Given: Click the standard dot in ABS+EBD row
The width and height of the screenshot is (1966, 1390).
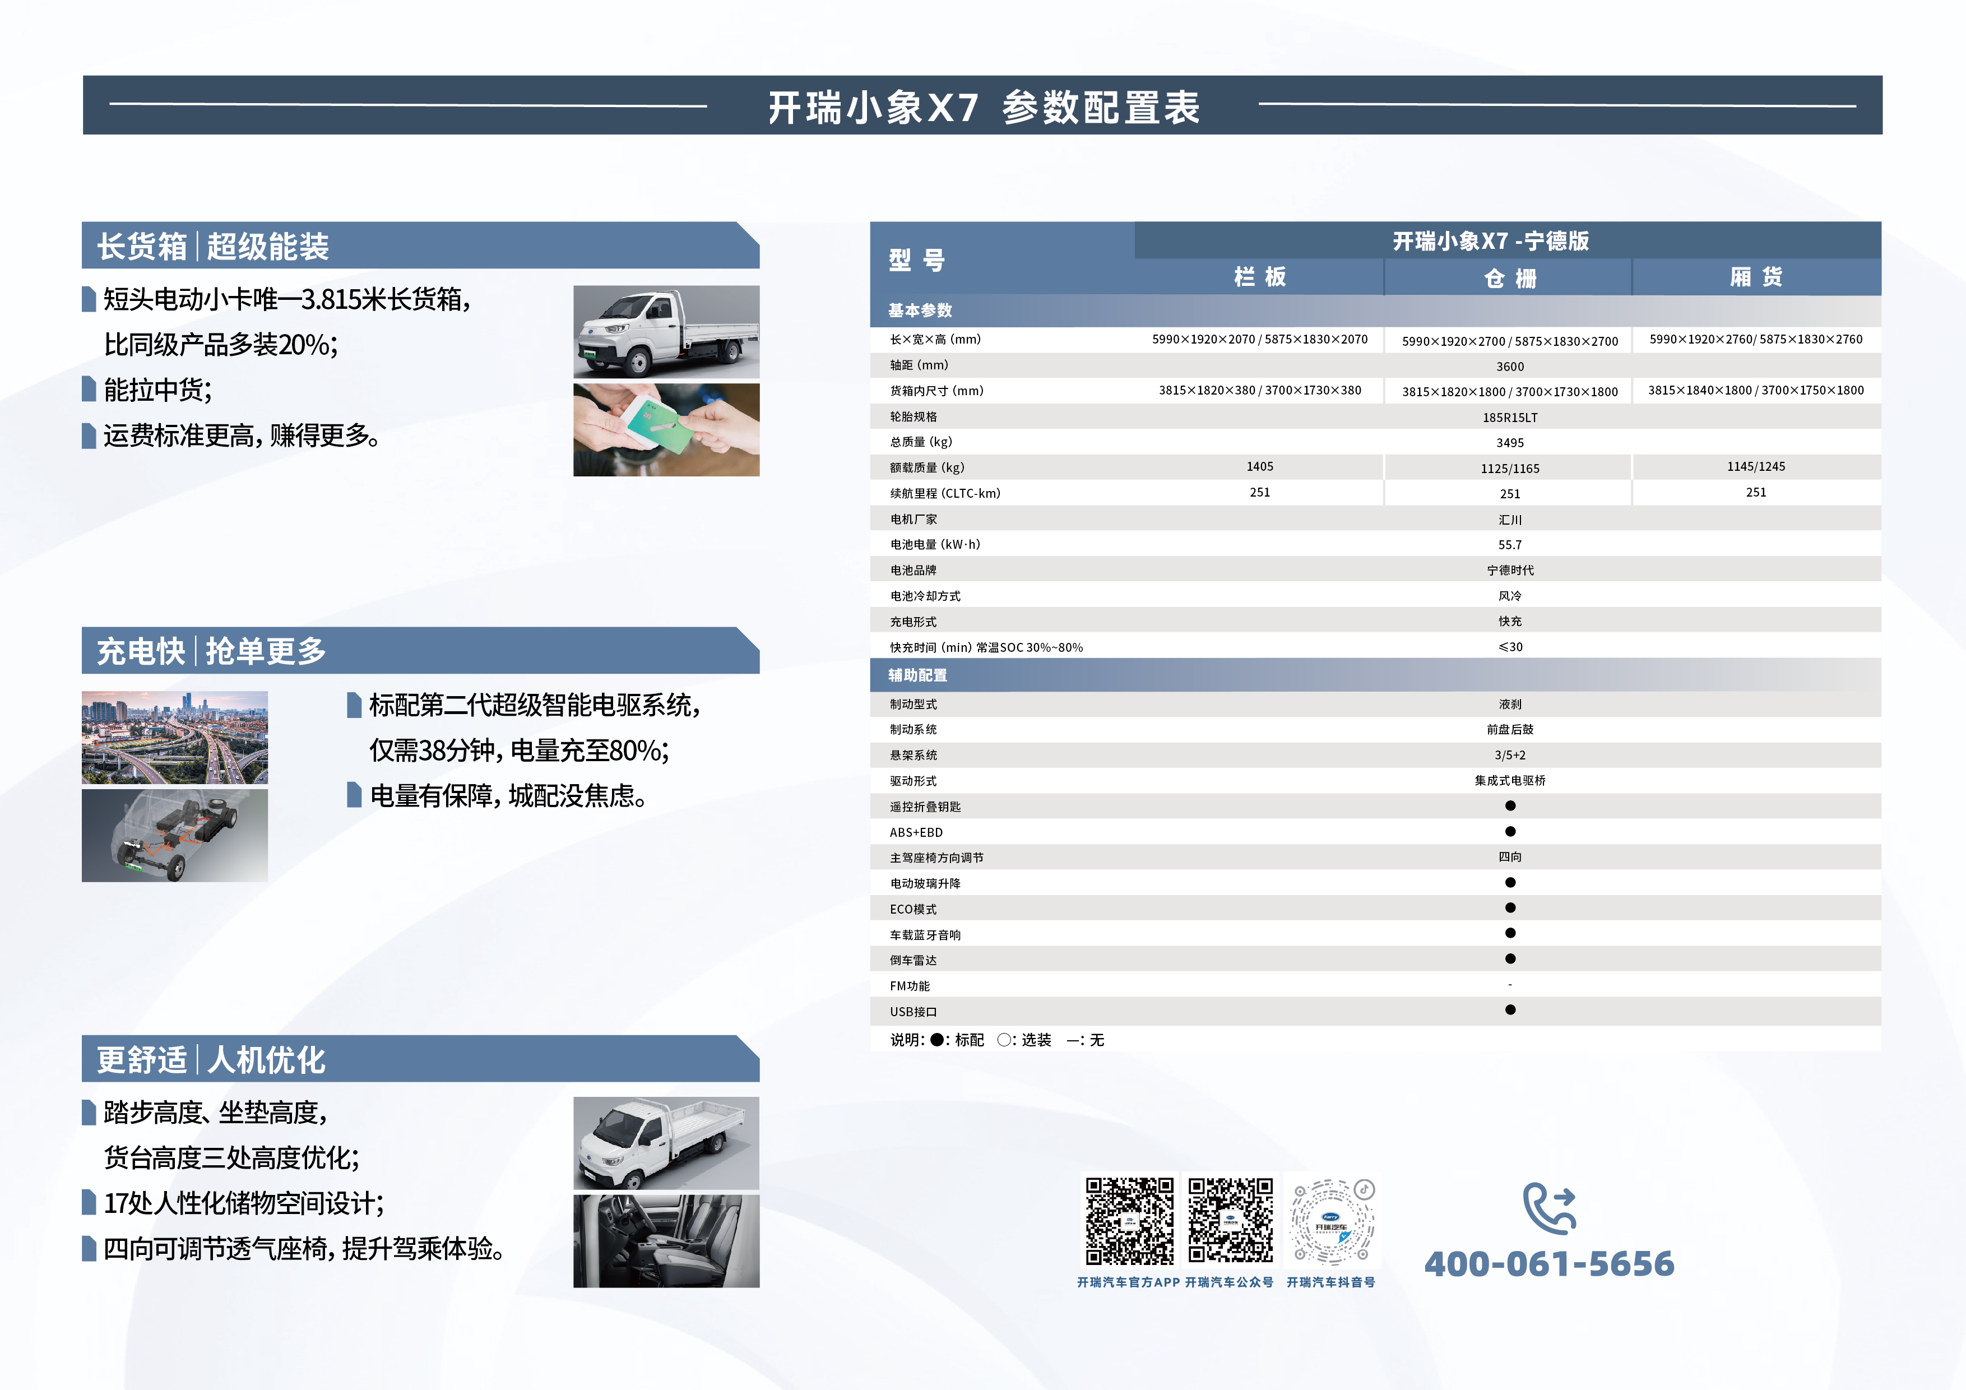Looking at the screenshot, I should tap(1510, 832).
